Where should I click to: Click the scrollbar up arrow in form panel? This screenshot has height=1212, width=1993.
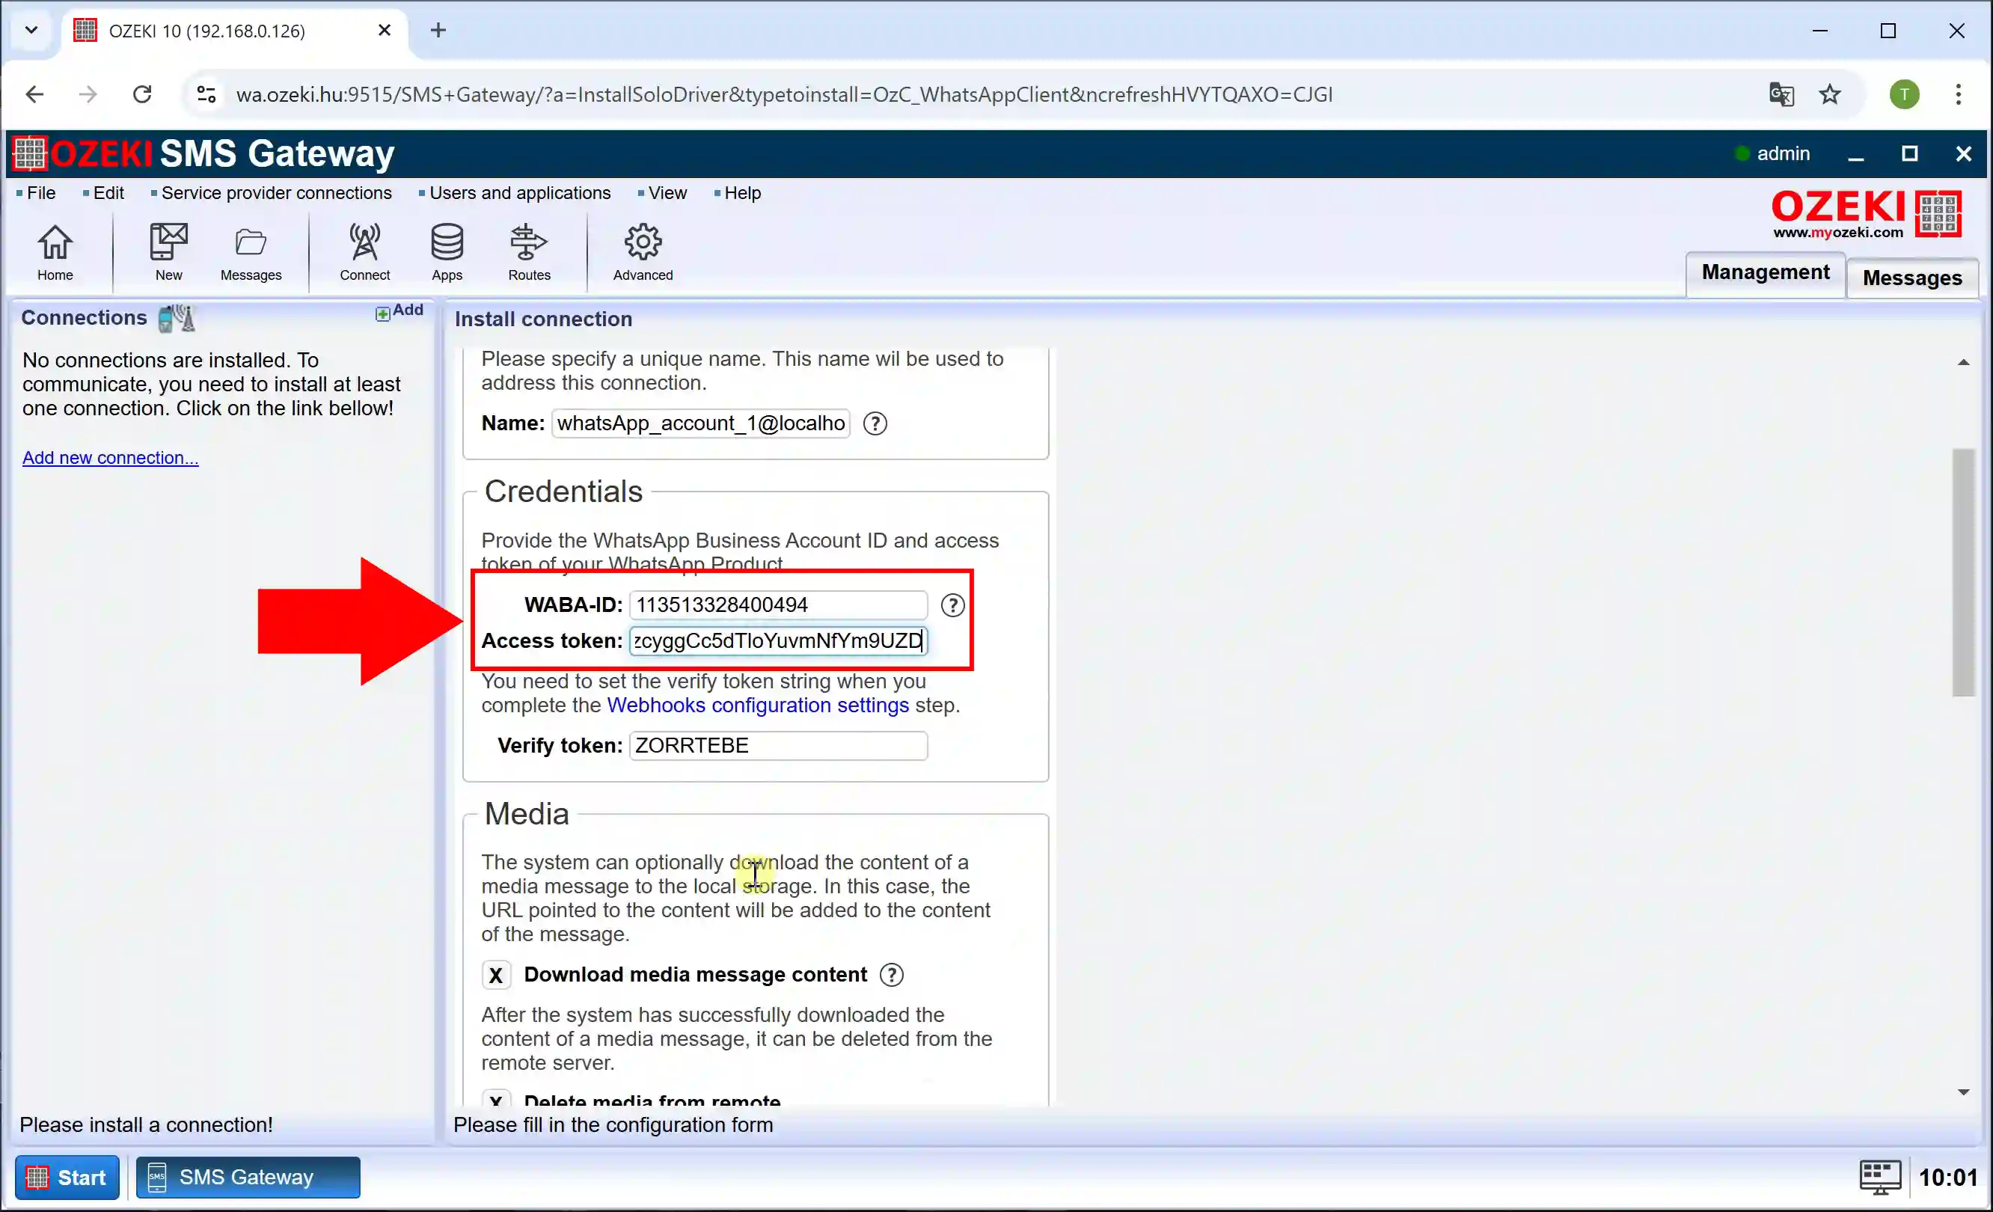1963,362
